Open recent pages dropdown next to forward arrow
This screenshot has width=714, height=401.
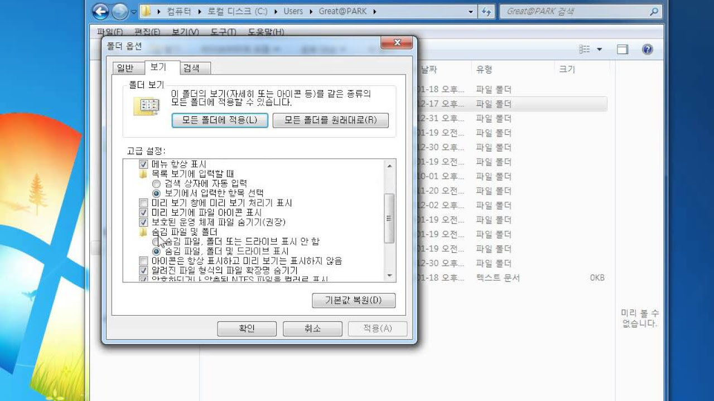click(134, 12)
